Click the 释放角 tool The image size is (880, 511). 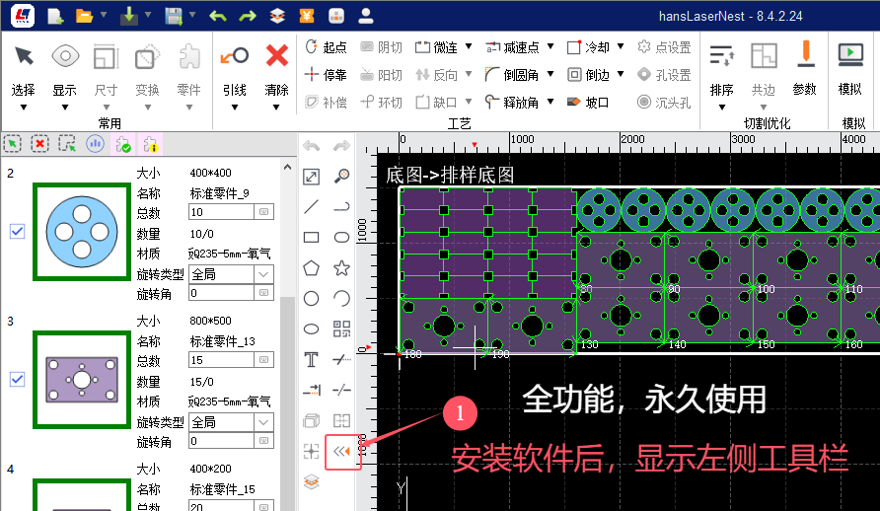click(x=512, y=102)
